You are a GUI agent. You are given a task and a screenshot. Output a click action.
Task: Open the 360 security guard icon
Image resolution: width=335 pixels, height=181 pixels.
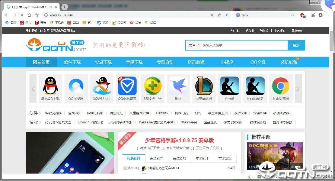[x=153, y=88]
